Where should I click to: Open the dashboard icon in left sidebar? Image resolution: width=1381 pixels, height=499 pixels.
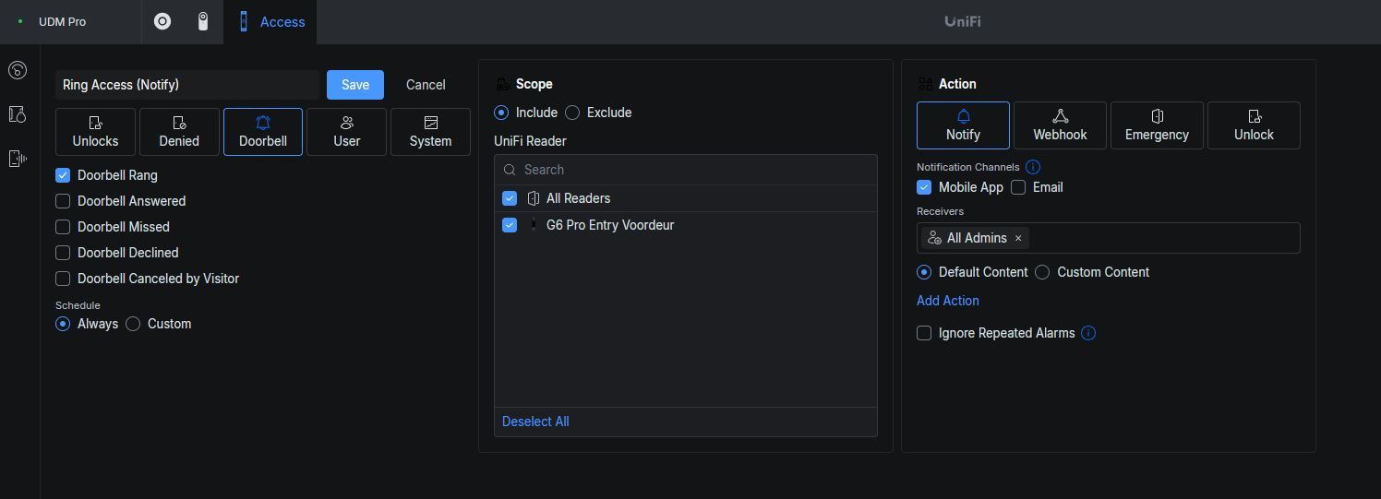(x=18, y=70)
